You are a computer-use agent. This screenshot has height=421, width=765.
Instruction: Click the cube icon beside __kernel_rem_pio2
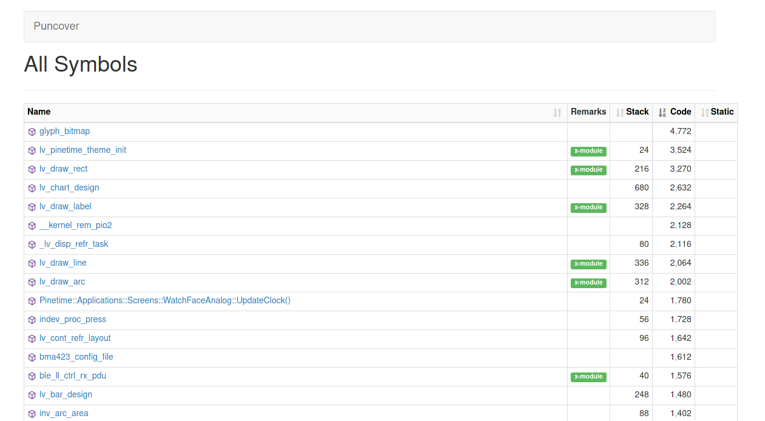(32, 226)
